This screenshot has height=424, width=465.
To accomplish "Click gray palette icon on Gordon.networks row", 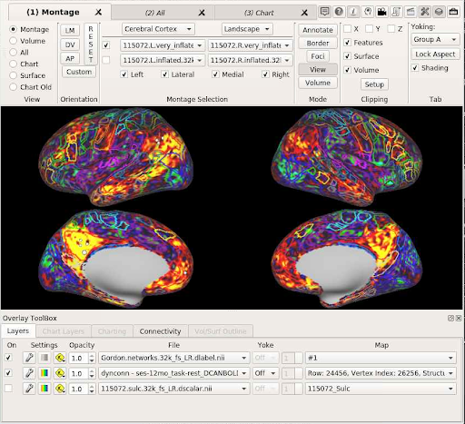I will point(45,358).
